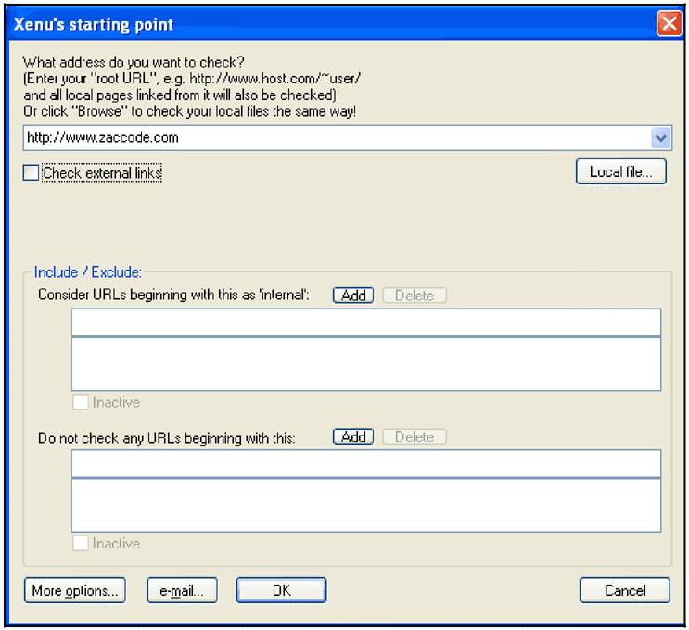
Task: Click the 'Consider URLs beginning with this as internal' label
Action: [x=173, y=295]
